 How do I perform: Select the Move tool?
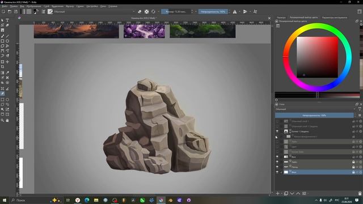tap(7, 62)
